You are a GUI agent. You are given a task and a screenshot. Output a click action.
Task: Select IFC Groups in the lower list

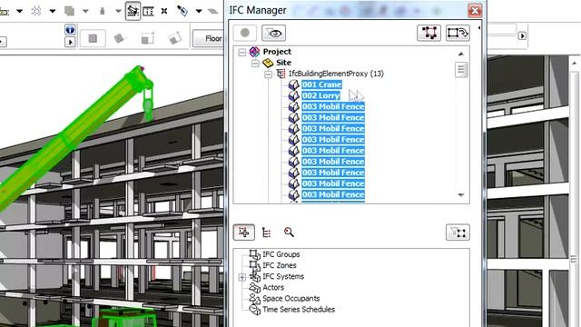281,254
